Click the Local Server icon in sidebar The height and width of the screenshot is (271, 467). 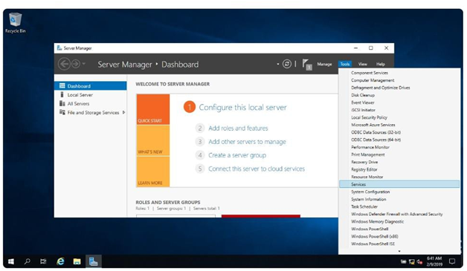pos(62,94)
